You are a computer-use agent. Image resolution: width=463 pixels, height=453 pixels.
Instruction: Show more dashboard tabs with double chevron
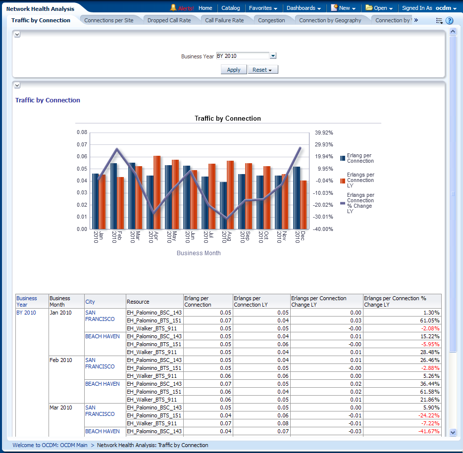(x=416, y=20)
